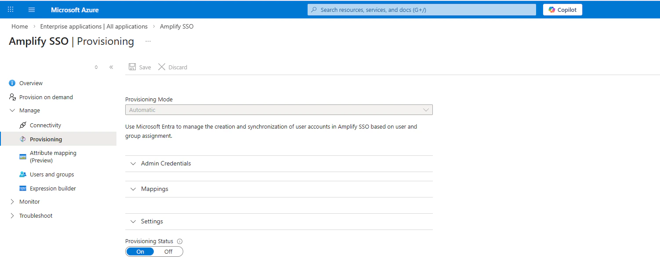Click the Provision on demand person icon
This screenshot has width=660, height=280.
click(x=12, y=97)
